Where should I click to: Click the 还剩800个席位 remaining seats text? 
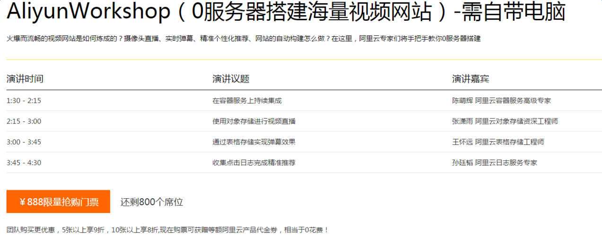click(x=152, y=202)
